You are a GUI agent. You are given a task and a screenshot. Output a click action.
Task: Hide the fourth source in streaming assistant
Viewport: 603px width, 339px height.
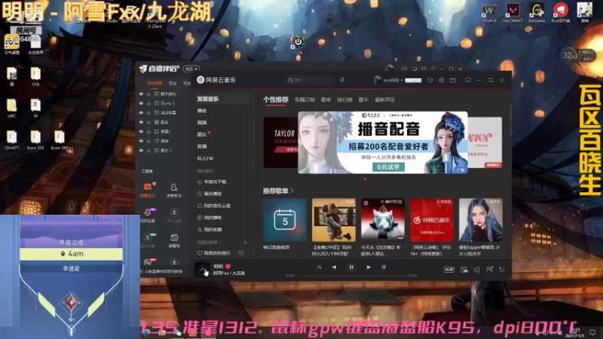(x=141, y=122)
